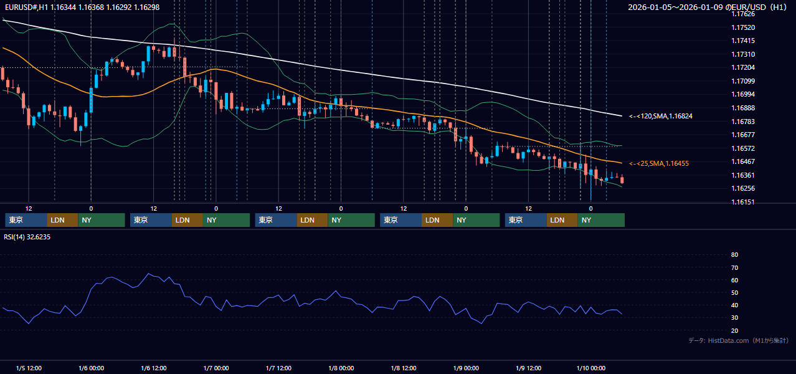Click the white 120 SMA line
The height and width of the screenshot is (374, 796).
(341, 70)
